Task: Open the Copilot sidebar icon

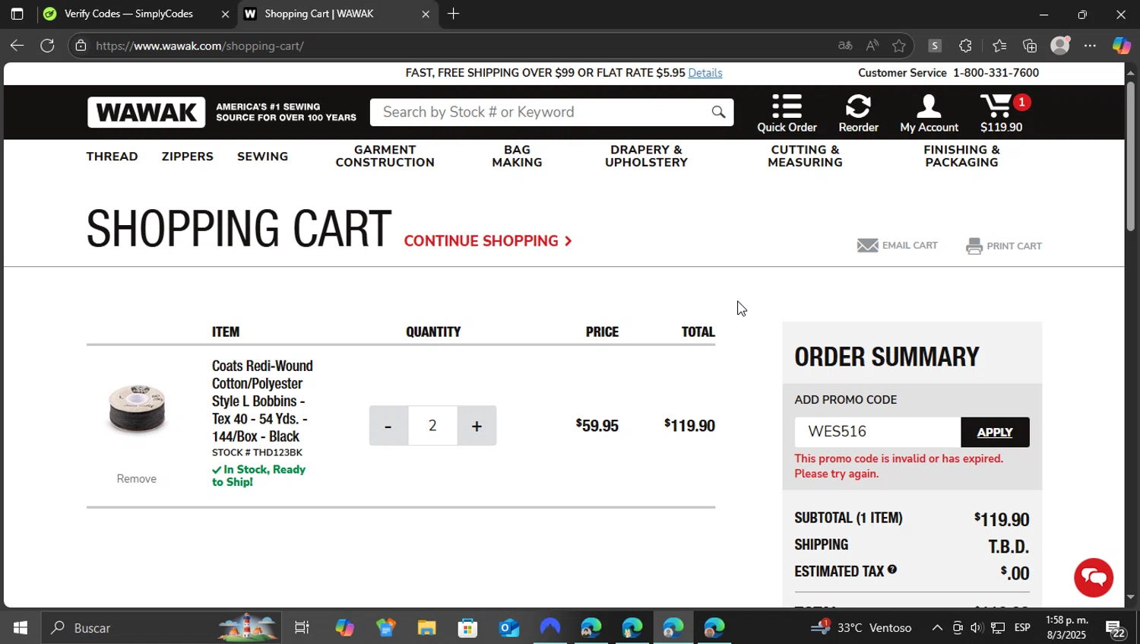Action: 1121,46
